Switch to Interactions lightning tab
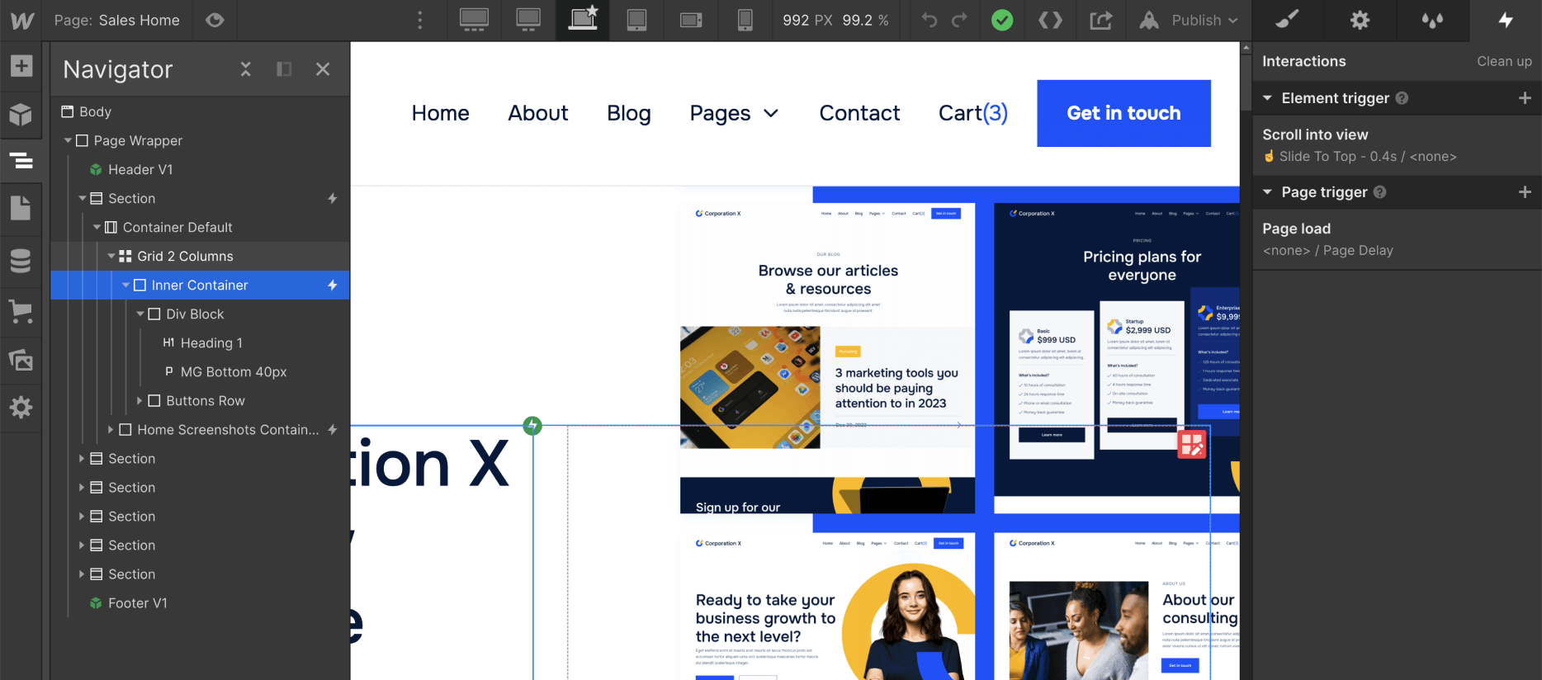Viewport: 1542px width, 680px height. click(1506, 20)
